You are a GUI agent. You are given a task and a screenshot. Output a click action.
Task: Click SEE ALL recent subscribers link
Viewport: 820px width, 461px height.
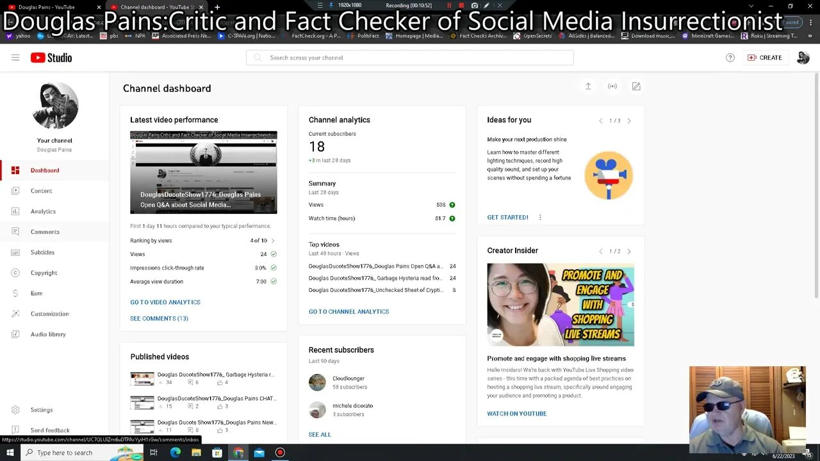pyautogui.click(x=320, y=435)
